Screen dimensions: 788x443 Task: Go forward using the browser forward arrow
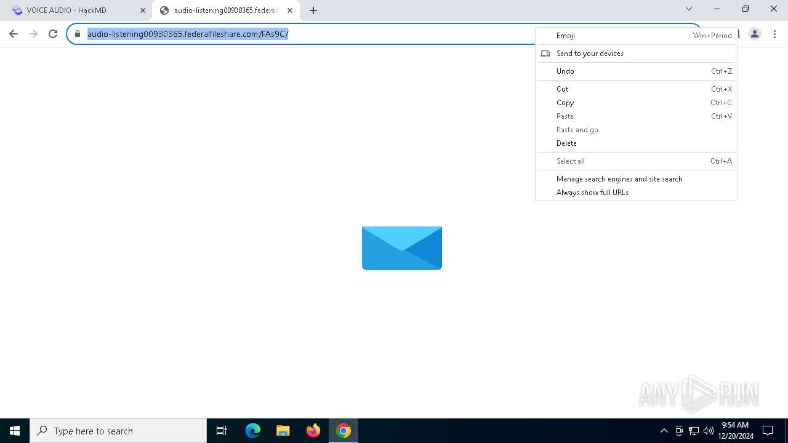tap(33, 34)
